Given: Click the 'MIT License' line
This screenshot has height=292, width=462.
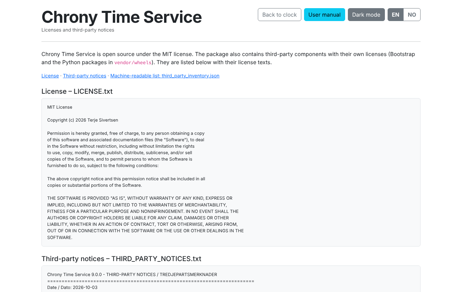Looking at the screenshot, I should pyautogui.click(x=60, y=107).
